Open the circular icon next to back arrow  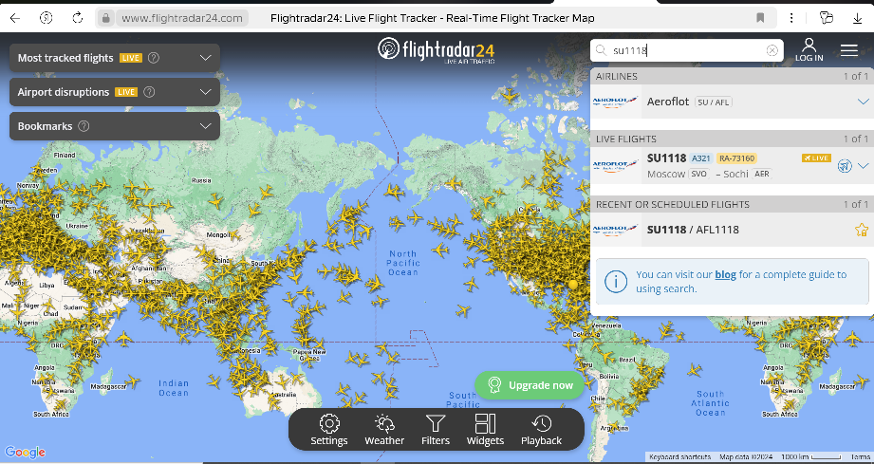pyautogui.click(x=46, y=18)
